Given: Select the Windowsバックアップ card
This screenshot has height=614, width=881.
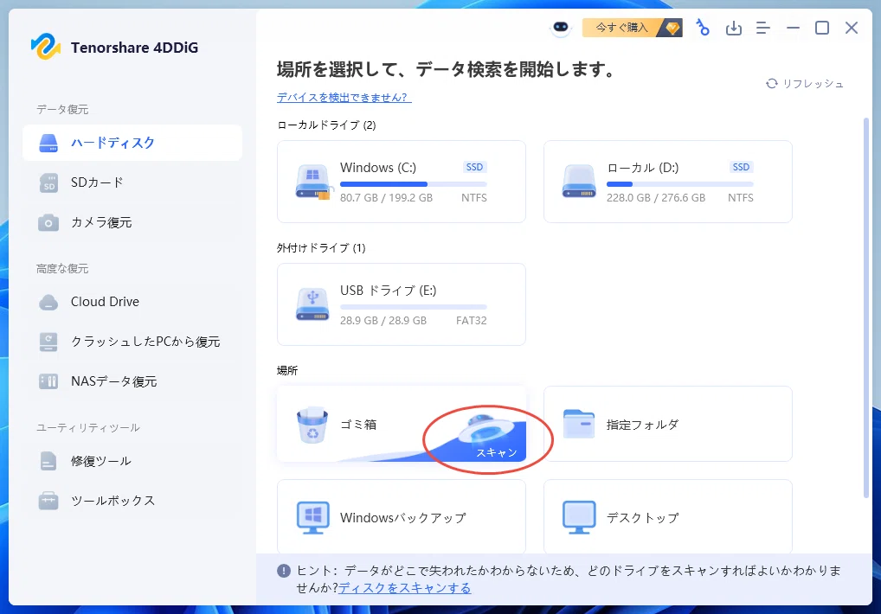Looking at the screenshot, I should [x=402, y=517].
